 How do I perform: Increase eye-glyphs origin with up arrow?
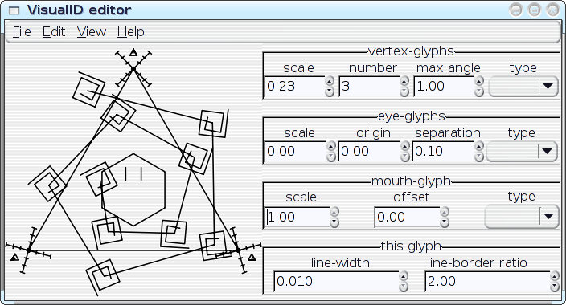click(x=405, y=146)
